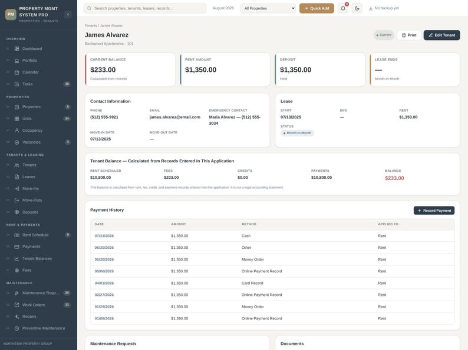Image resolution: width=468 pixels, height=350 pixels.
Task: Click the Quick Add button
Action: (317, 8)
